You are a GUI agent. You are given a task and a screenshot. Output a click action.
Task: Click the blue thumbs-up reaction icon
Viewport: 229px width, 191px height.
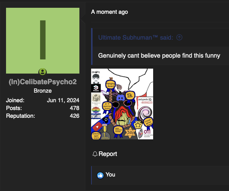coord(100,175)
